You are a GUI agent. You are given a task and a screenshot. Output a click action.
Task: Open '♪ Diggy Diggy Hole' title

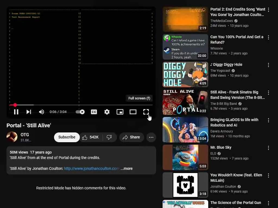tap(226, 64)
